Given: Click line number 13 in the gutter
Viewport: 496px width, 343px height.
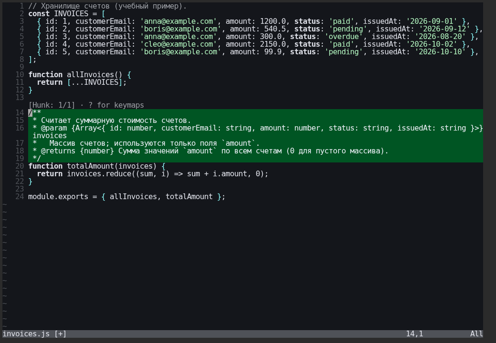Looking at the screenshot, I should coord(20,98).
